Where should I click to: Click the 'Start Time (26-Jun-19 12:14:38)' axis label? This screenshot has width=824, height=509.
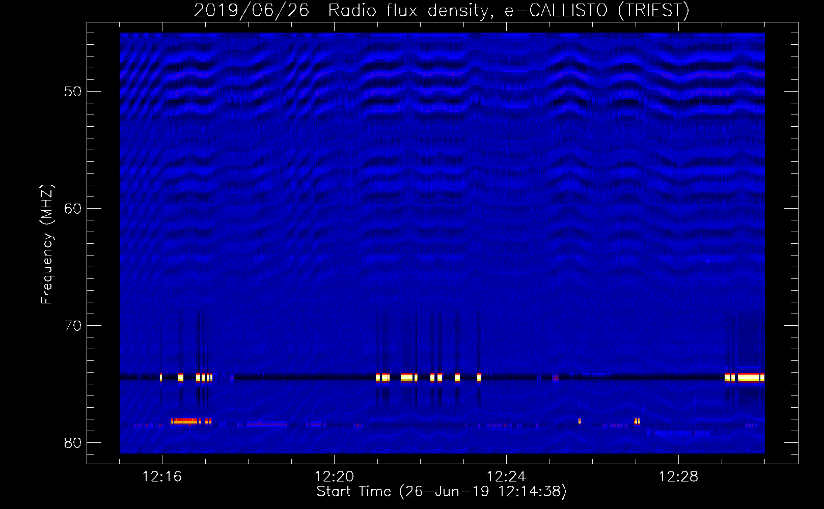(442, 492)
